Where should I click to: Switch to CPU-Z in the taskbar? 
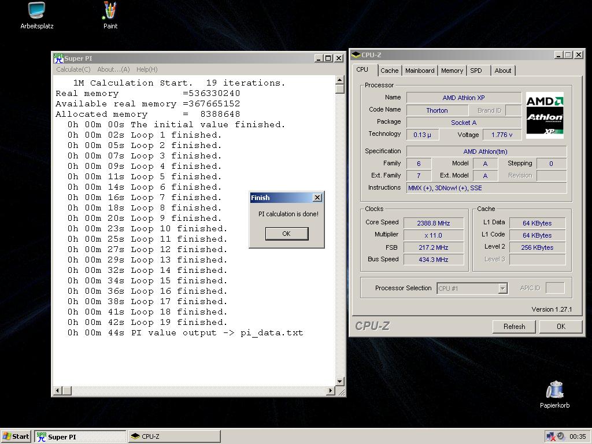coord(173,436)
